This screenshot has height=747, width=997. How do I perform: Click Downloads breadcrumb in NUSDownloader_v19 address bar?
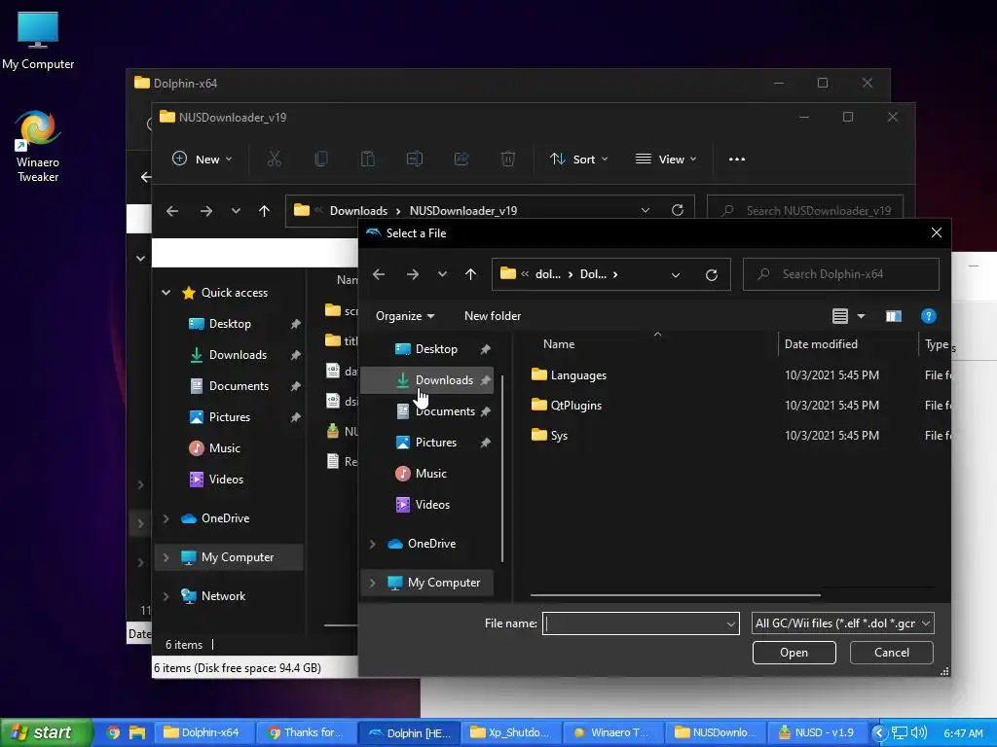358,211
